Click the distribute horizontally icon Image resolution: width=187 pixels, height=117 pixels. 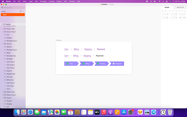tap(162, 11)
